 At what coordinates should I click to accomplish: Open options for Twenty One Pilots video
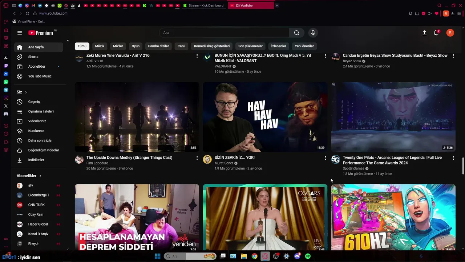point(453,158)
